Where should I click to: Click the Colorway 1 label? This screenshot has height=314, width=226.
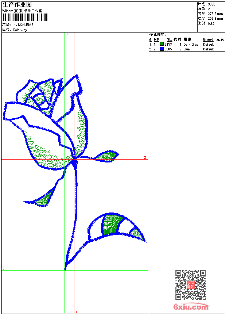point(21,30)
